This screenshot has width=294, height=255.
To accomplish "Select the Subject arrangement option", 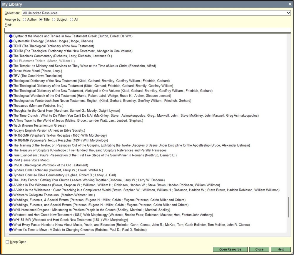I will tap(54, 19).
